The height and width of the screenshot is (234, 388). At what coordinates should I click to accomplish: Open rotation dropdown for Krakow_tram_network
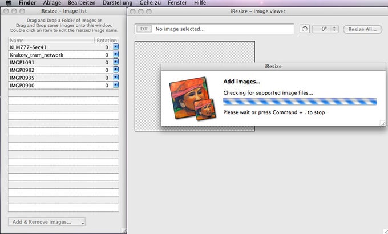tap(116, 54)
